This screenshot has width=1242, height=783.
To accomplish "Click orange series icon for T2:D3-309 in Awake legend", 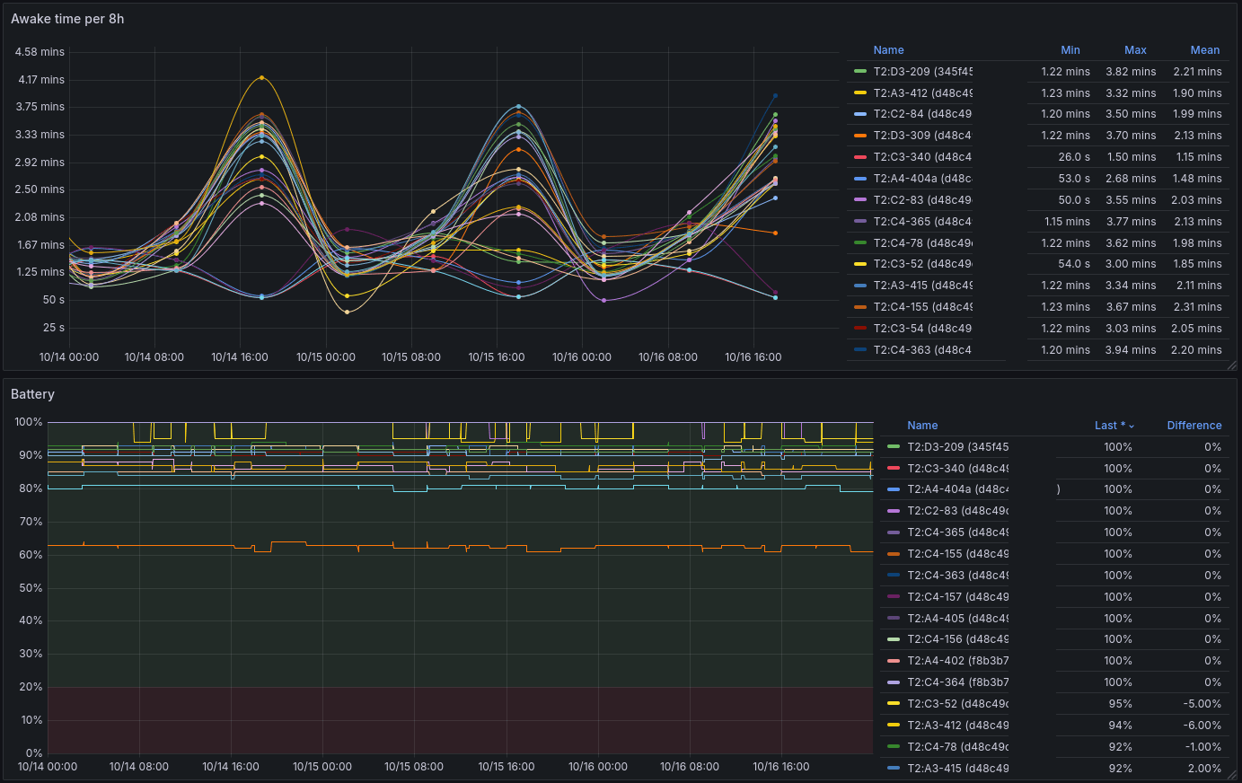I will 859,136.
